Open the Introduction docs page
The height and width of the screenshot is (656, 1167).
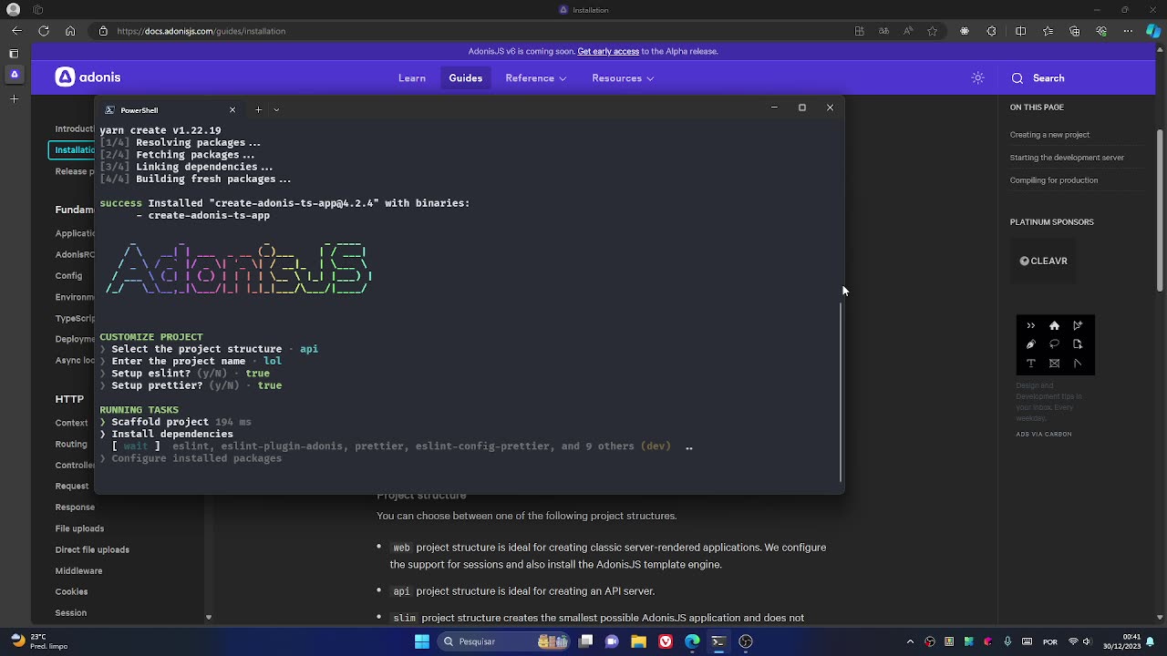click(75, 129)
